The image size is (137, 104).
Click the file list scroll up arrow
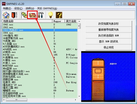pyautogui.click(x=79, y=21)
